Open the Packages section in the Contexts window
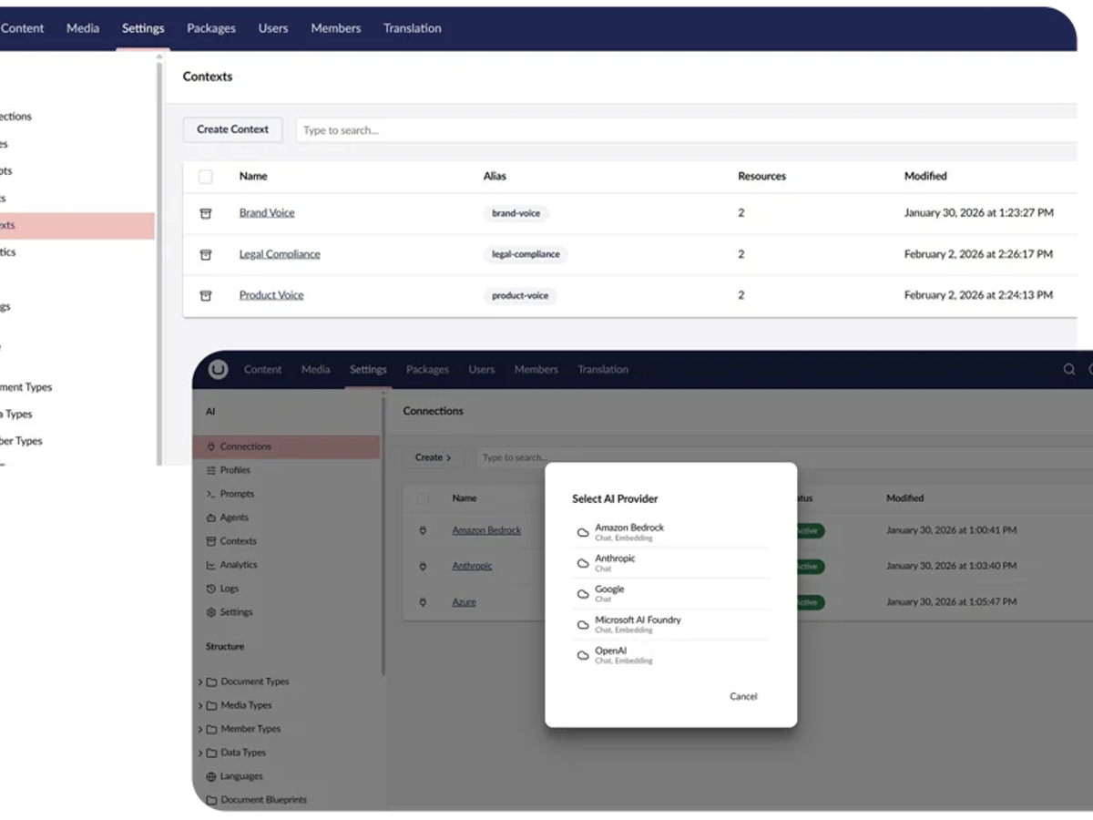Viewport: 1093px width, 820px height. tap(211, 28)
